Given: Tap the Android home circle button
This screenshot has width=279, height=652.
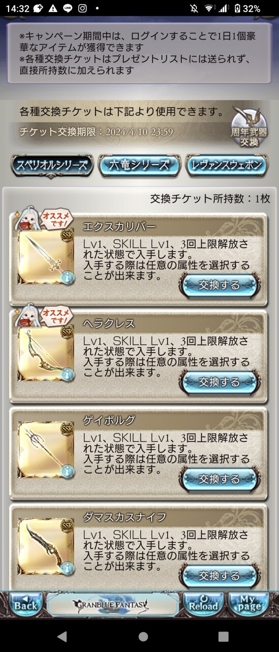Looking at the screenshot, I should coord(143,637).
